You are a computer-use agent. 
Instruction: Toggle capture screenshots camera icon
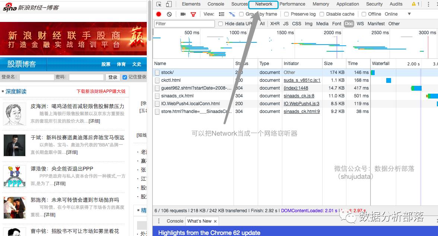(183, 14)
